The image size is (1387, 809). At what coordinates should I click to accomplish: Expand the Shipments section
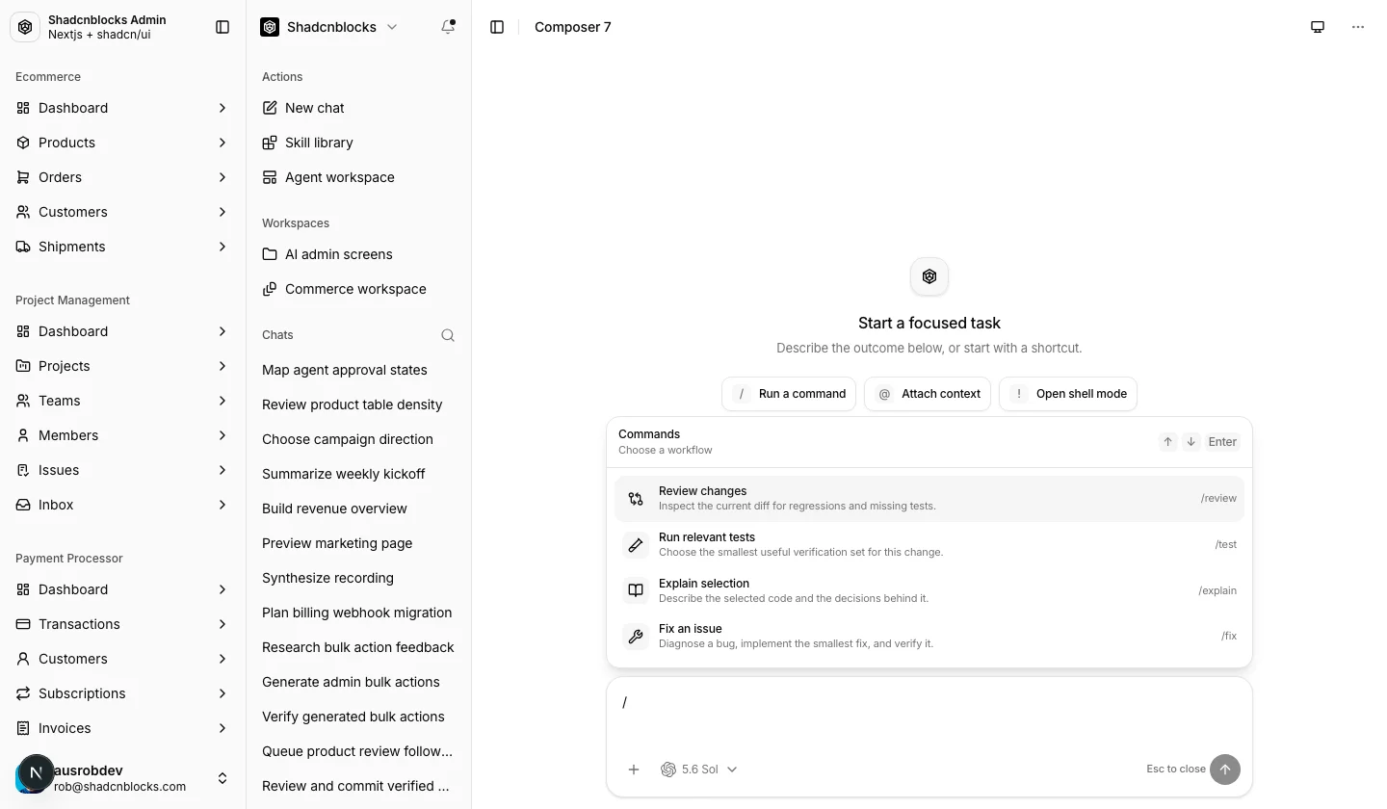pos(122,247)
